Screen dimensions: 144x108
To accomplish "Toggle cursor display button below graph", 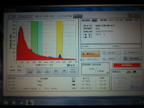I will 30,71.
